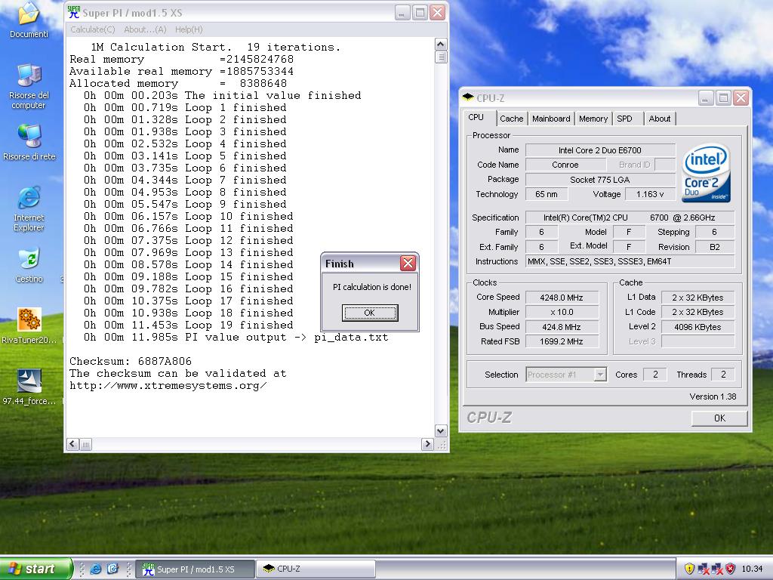The height and width of the screenshot is (580, 773).
Task: Click the Version 1.38 text in CPU-Z
Action: pyautogui.click(x=713, y=396)
